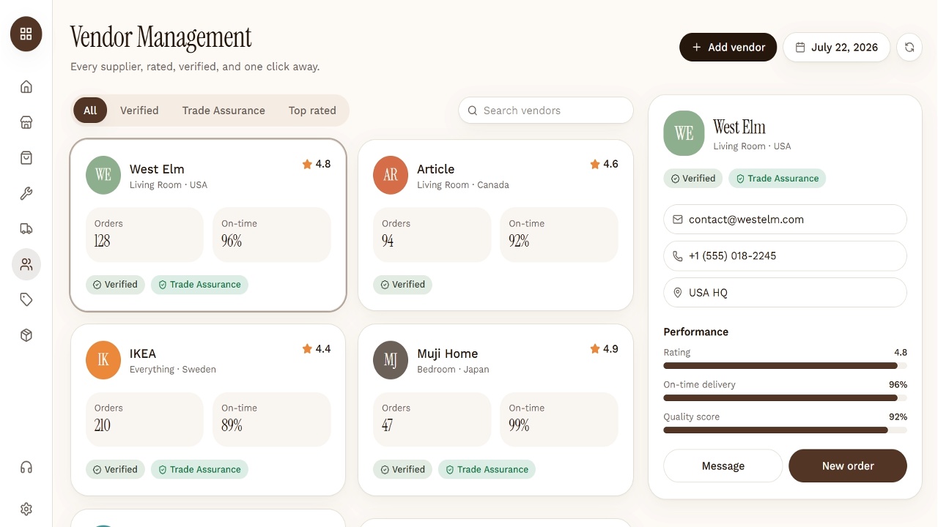Image resolution: width=938 pixels, height=527 pixels.
Task: Click the WE avatar in the details panel
Action: [684, 133]
